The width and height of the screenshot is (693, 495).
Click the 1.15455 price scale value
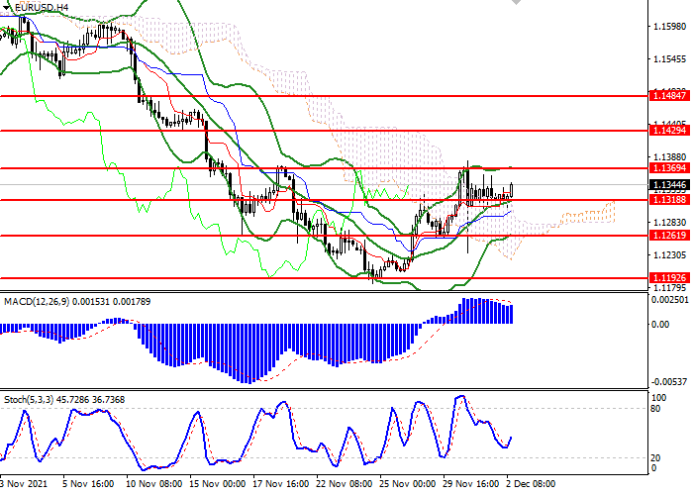[x=669, y=59]
